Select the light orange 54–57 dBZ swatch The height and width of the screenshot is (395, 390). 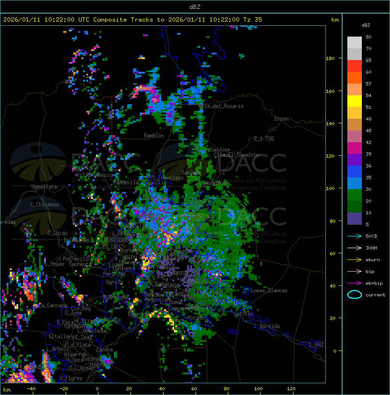[x=354, y=90]
